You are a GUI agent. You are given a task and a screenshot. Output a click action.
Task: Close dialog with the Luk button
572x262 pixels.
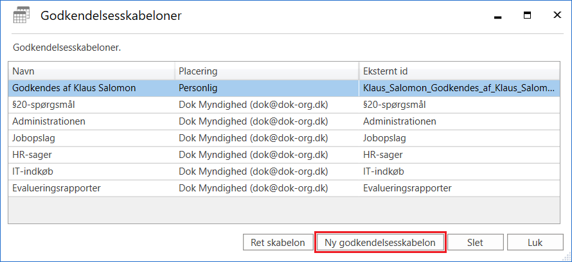pos(535,243)
